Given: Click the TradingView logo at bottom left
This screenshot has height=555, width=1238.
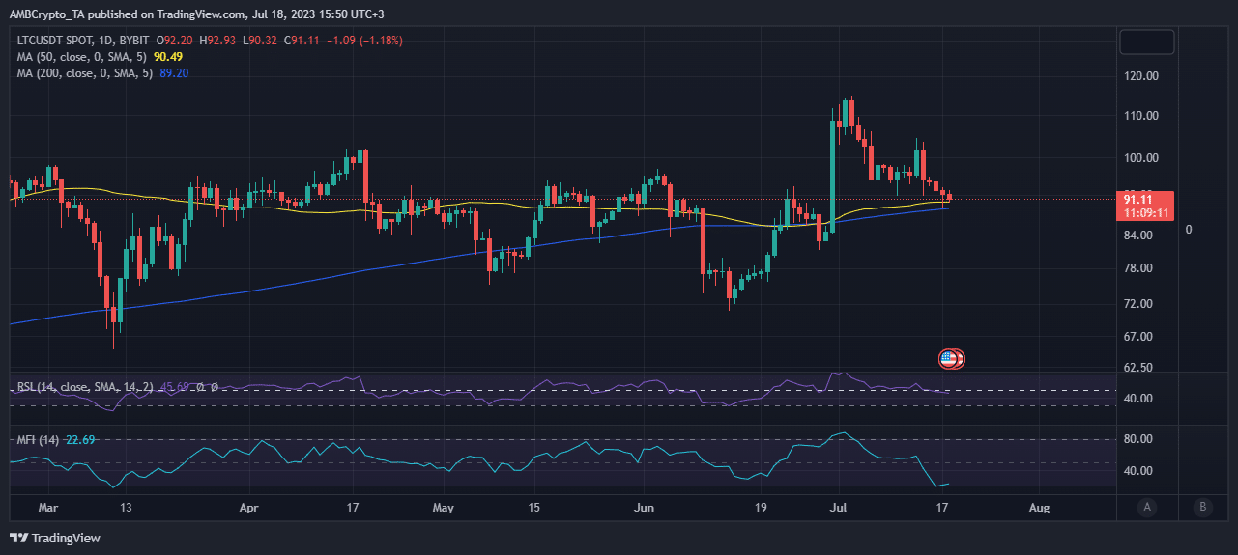Looking at the screenshot, I should (55, 538).
